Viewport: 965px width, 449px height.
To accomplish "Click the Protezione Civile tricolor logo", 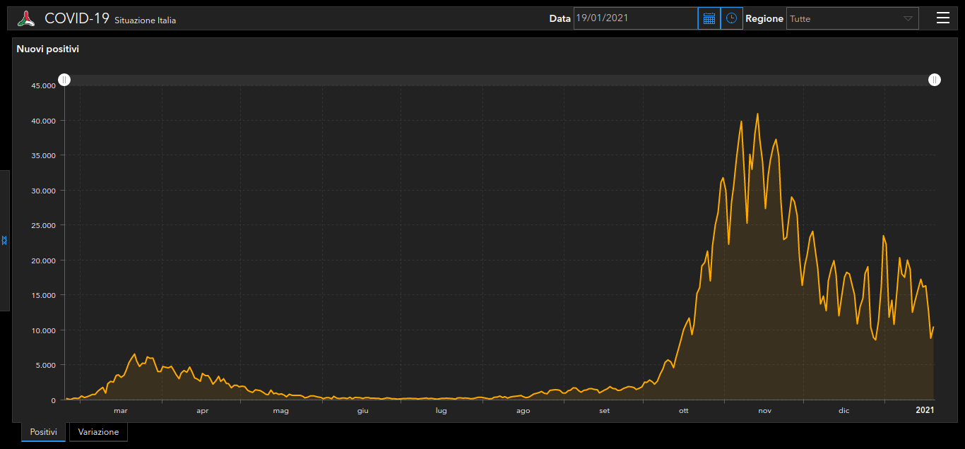I will tap(26, 19).
